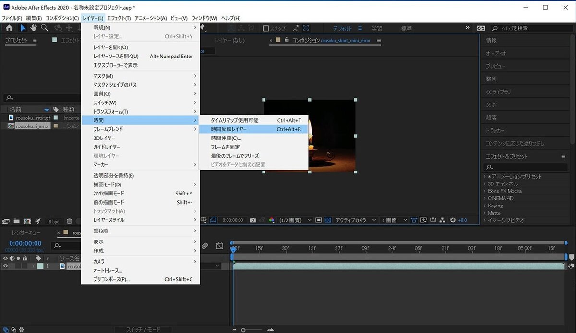Switch to 標準 workspace

[x=406, y=29]
